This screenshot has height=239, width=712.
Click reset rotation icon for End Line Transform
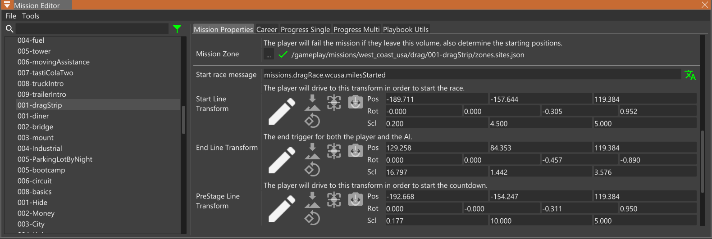pos(312,169)
